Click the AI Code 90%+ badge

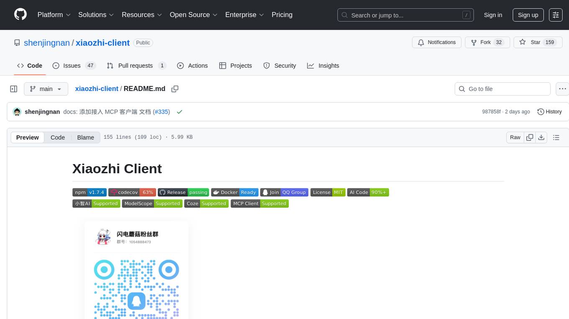click(x=368, y=192)
